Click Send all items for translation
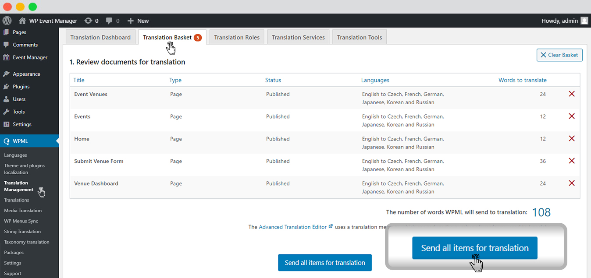This screenshot has height=278, width=591. [325, 263]
